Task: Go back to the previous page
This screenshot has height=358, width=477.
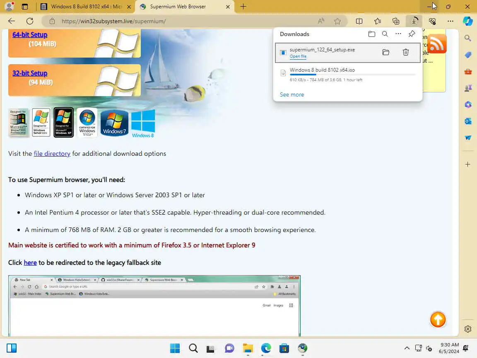Action: pos(12,21)
